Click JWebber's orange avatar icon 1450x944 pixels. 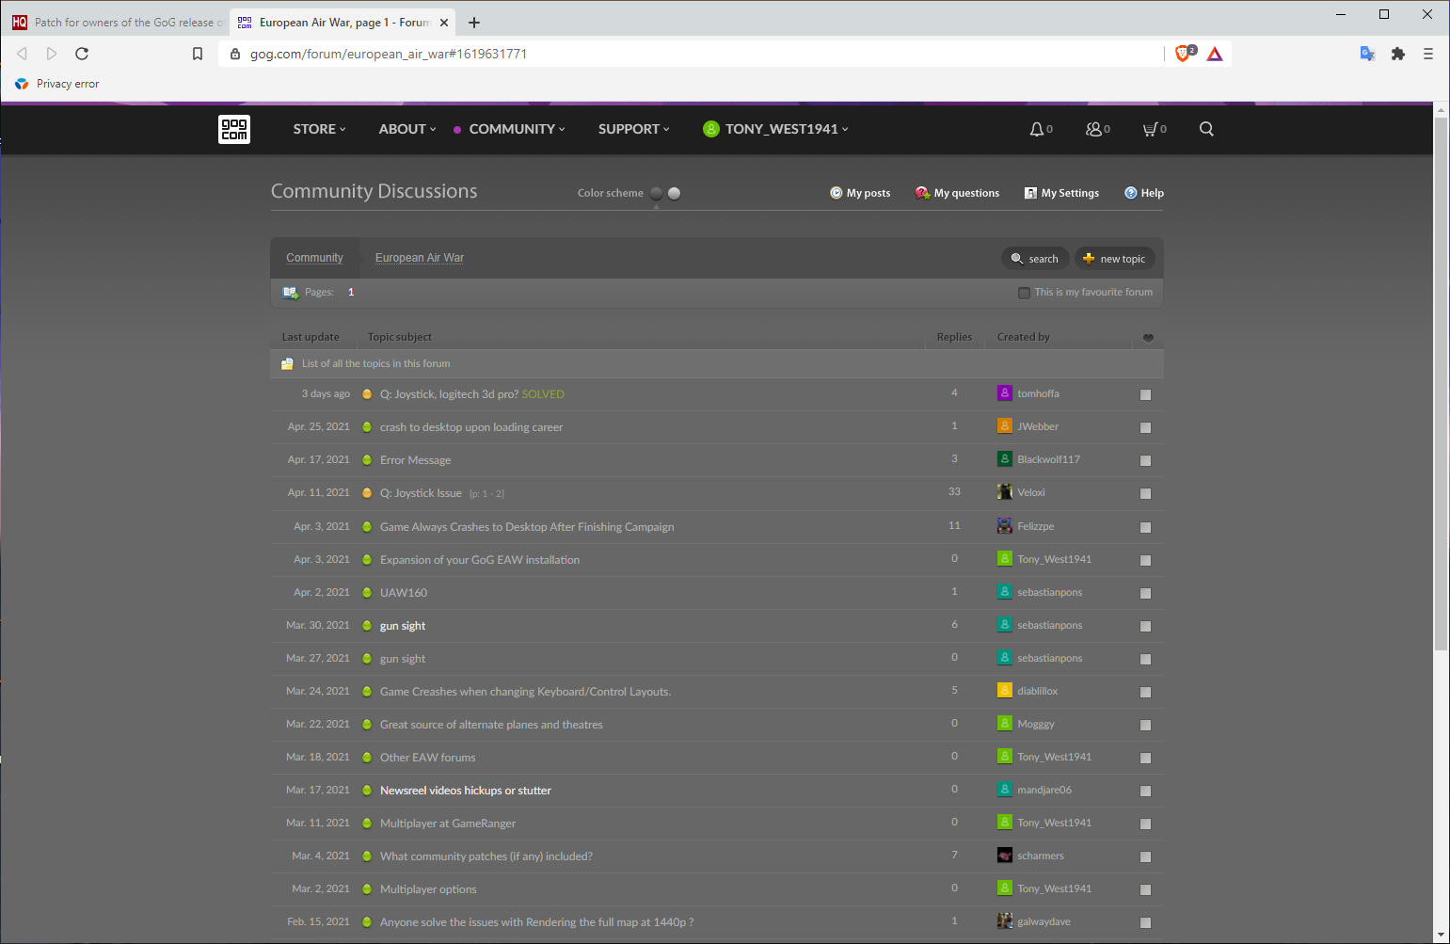1005,426
